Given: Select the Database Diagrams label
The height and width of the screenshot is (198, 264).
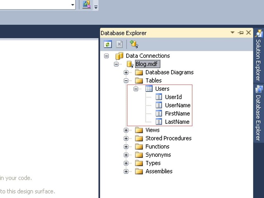Looking at the screenshot, I should point(170,72).
